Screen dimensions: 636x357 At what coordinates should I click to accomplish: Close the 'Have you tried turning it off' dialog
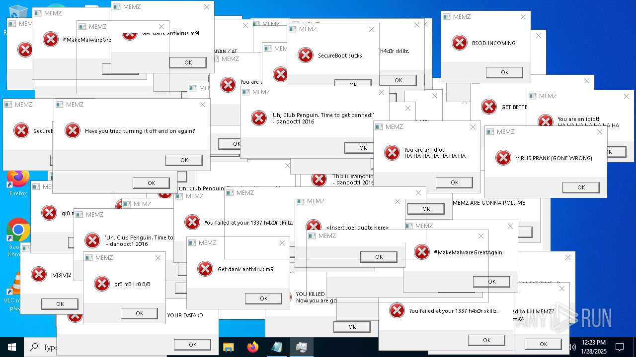(x=202, y=105)
